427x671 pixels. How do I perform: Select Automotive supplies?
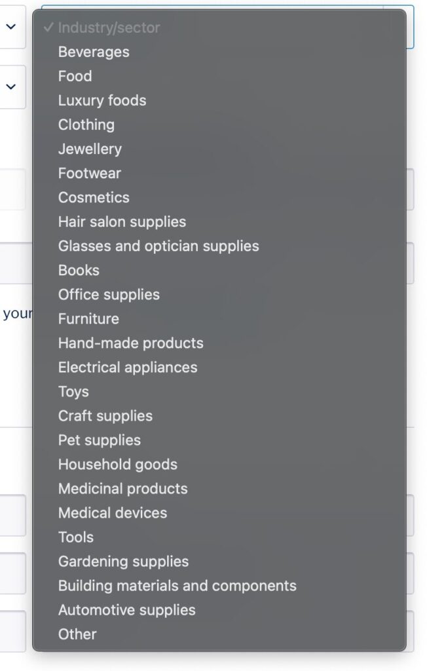coord(126,609)
